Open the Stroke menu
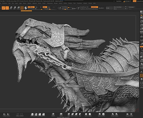 65,3
